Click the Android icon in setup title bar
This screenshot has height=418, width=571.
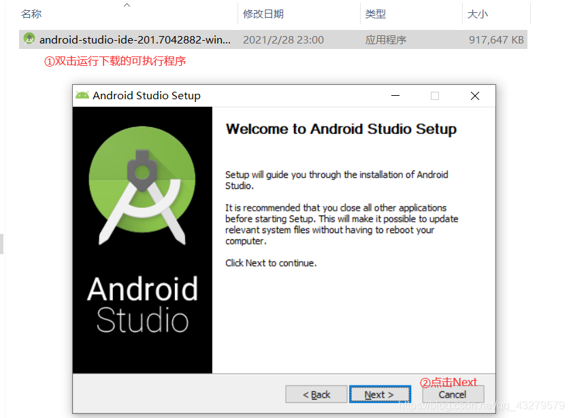coord(82,96)
